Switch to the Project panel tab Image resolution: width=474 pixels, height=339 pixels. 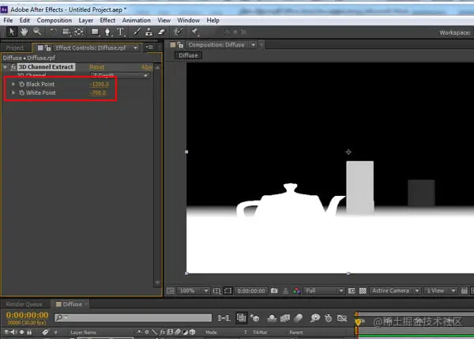[15, 47]
